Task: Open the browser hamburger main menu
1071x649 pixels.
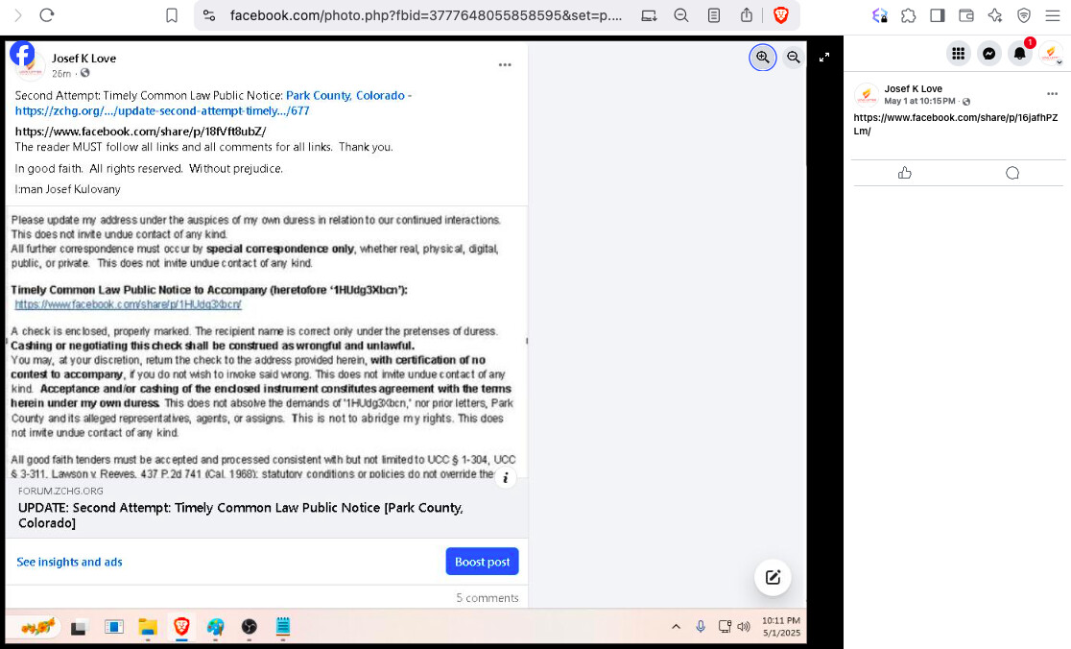Action: tap(1053, 15)
